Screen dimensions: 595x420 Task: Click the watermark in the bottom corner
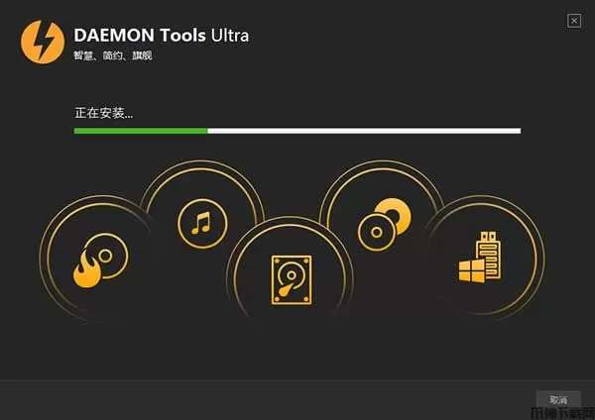562,413
